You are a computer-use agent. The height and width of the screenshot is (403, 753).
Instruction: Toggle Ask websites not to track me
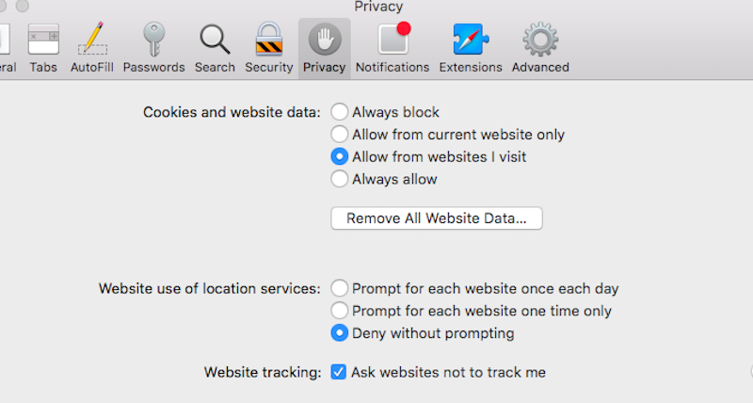coord(339,372)
